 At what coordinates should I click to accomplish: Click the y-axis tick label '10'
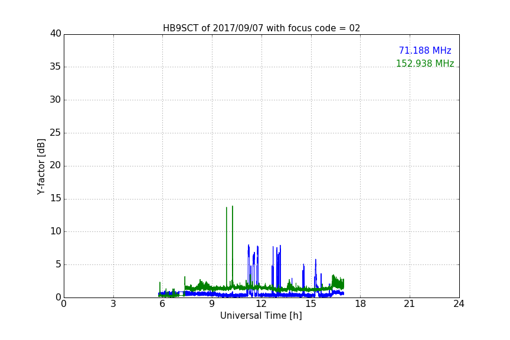coord(55,231)
